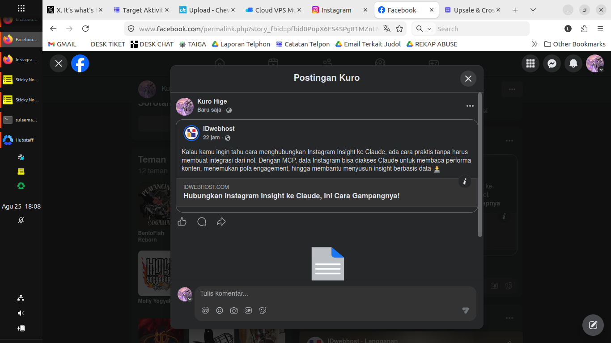Screen dimensions: 611x343
Task: Switch to the X tab
Action: (75, 10)
